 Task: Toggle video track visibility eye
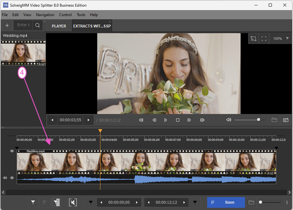pyautogui.click(x=12, y=151)
